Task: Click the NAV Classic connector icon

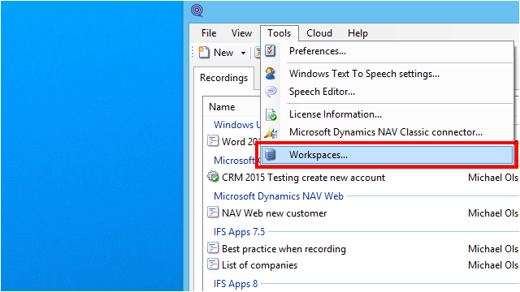Action: tap(271, 133)
